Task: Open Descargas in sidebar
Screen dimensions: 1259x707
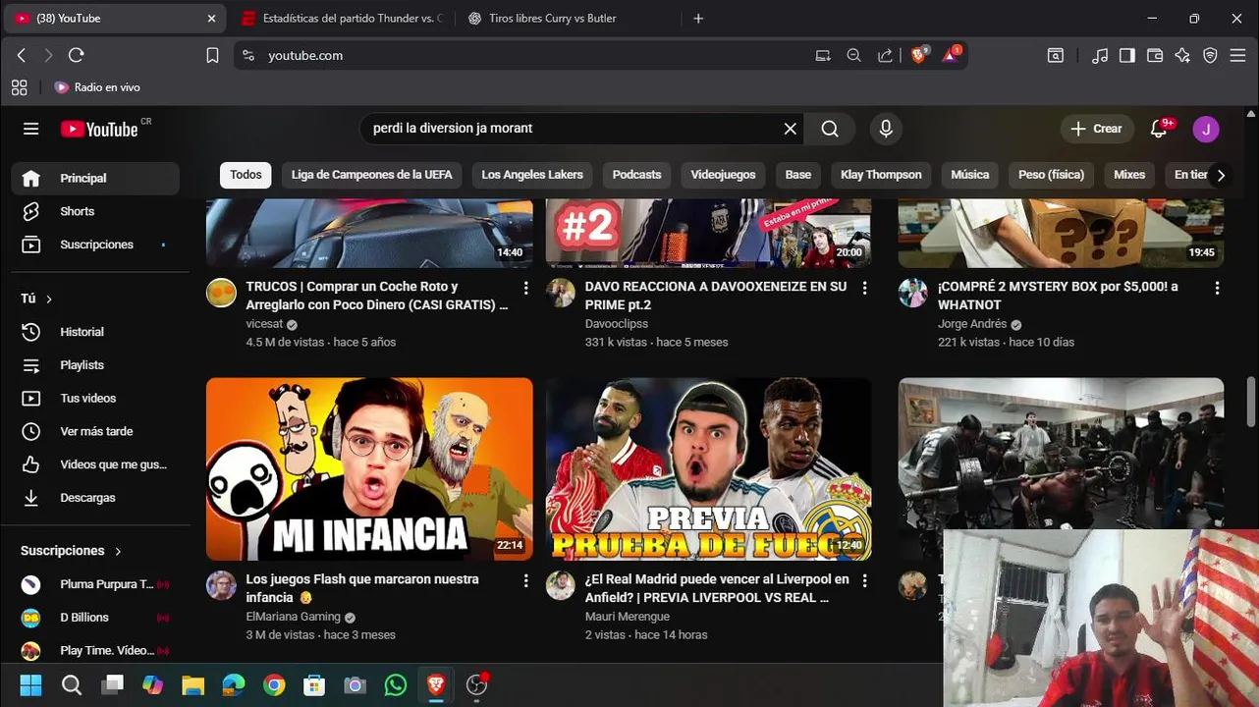Action: click(95, 498)
